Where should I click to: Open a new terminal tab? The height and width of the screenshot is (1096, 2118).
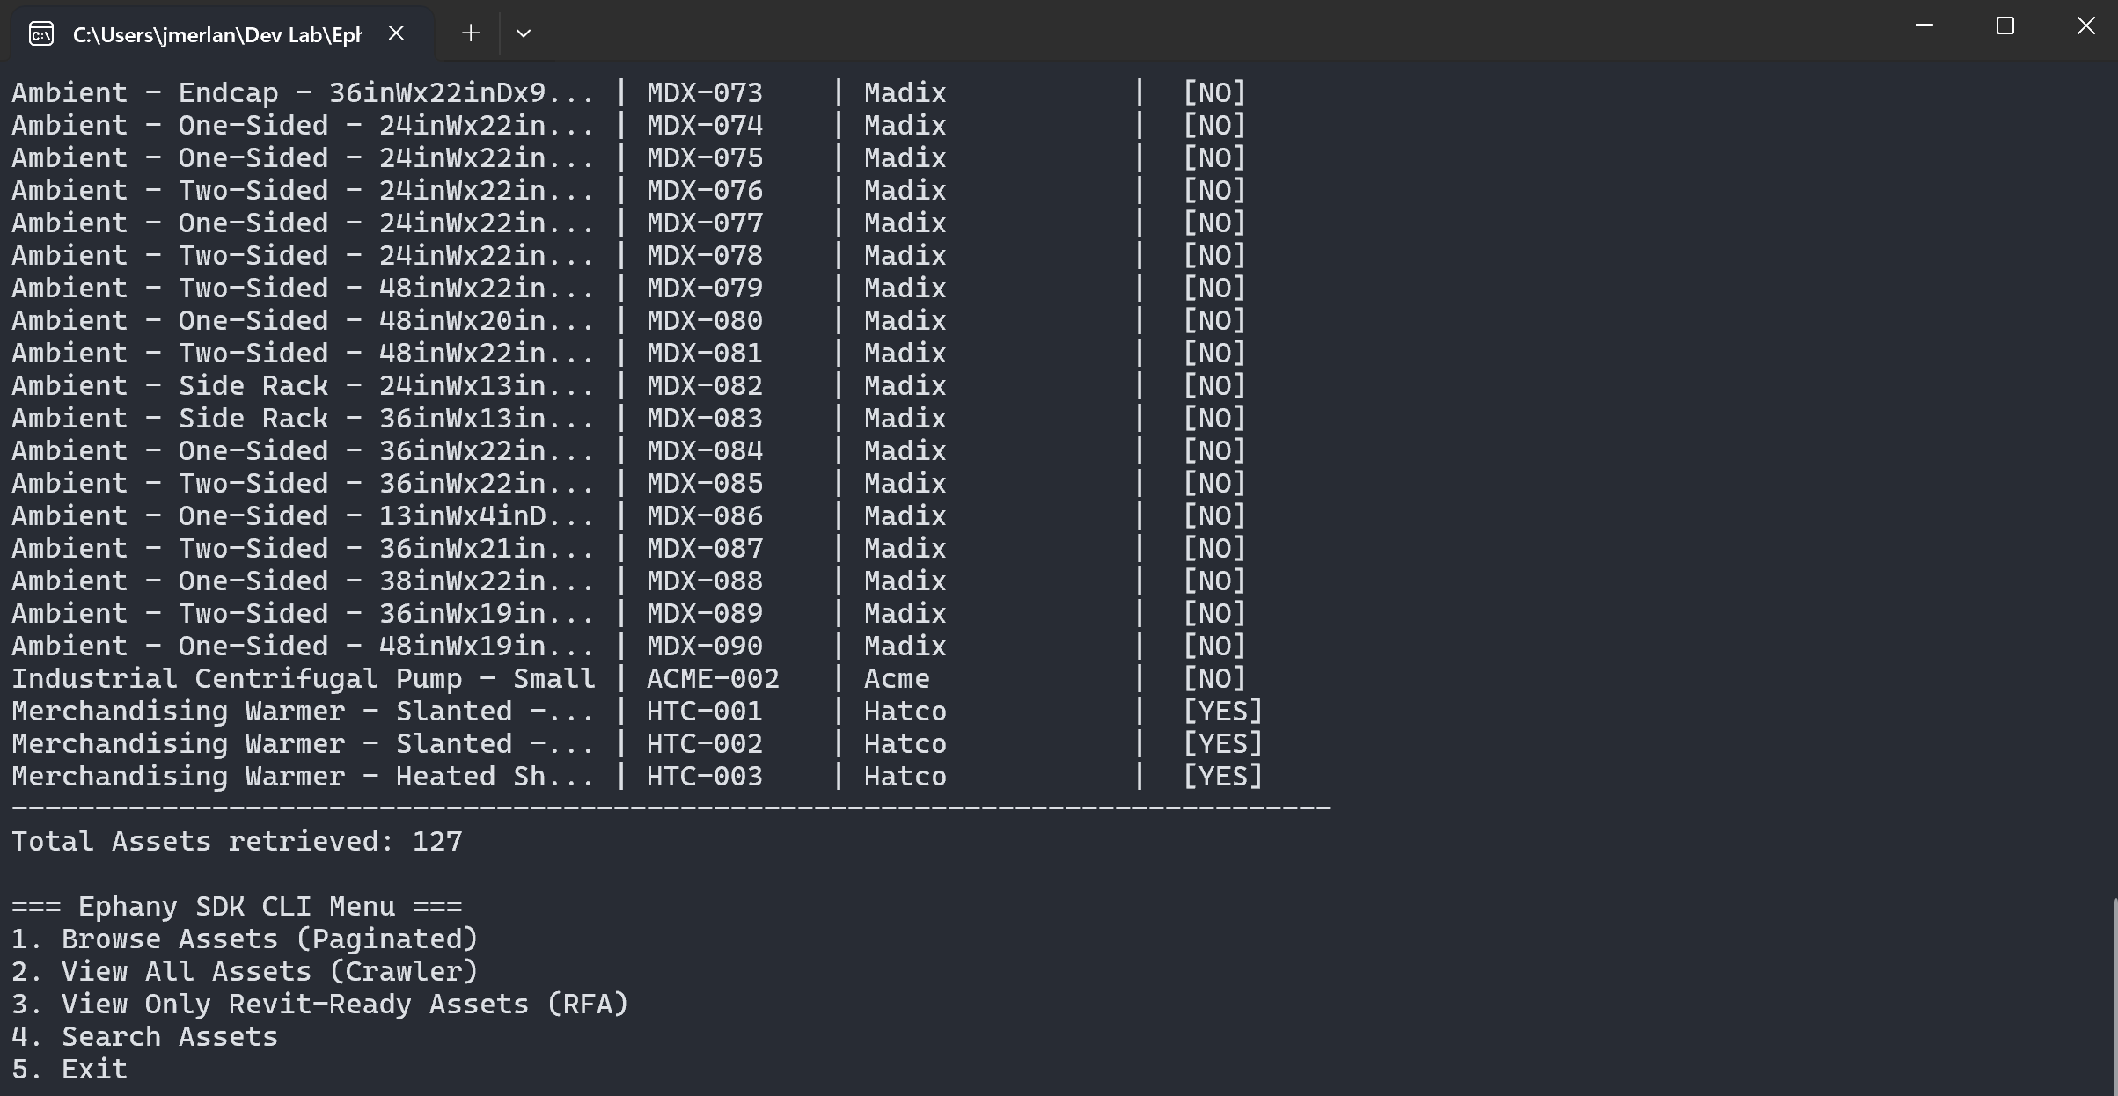coord(471,33)
